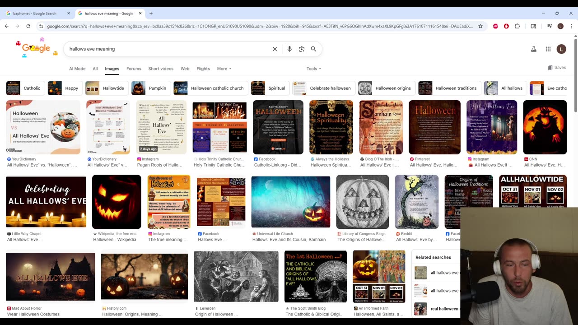Screen dimensions: 578x325
Task: Open Google Lens image search icon
Action: [302, 49]
